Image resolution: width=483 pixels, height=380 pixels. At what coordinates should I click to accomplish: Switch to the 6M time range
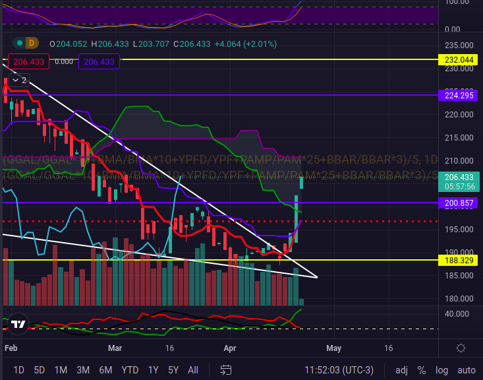(105, 369)
